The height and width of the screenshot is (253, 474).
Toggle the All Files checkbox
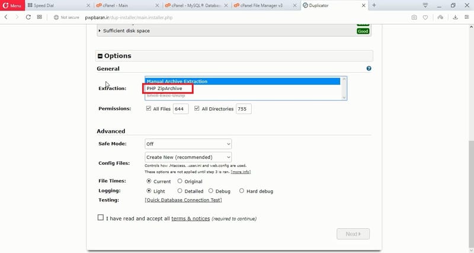[149, 108]
